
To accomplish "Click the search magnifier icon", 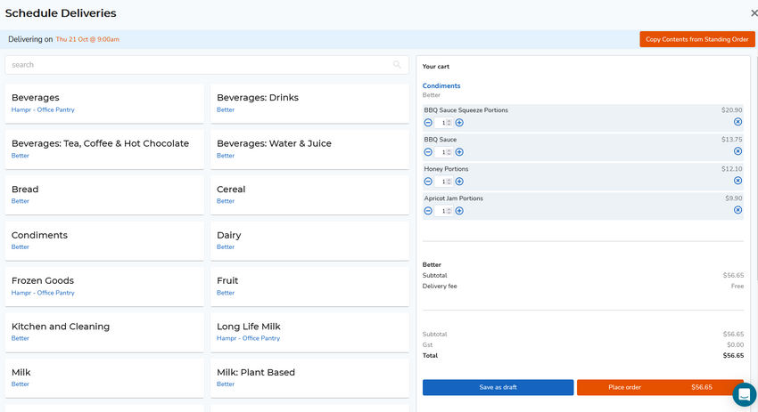I will point(397,65).
